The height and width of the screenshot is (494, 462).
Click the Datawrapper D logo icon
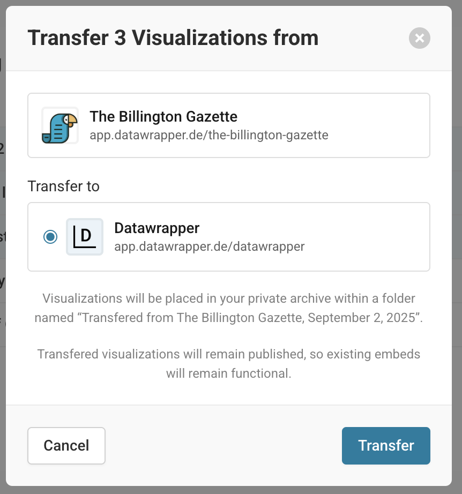point(85,237)
